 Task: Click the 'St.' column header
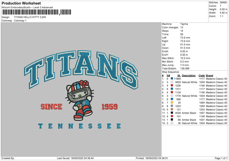[x=179, y=76]
